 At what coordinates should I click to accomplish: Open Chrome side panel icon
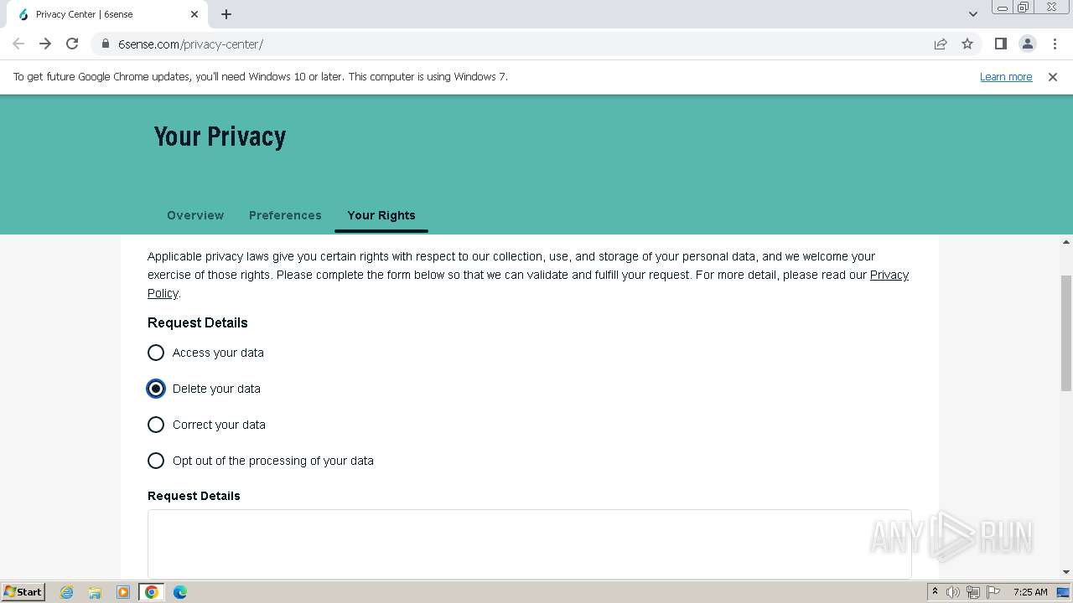coord(1000,44)
